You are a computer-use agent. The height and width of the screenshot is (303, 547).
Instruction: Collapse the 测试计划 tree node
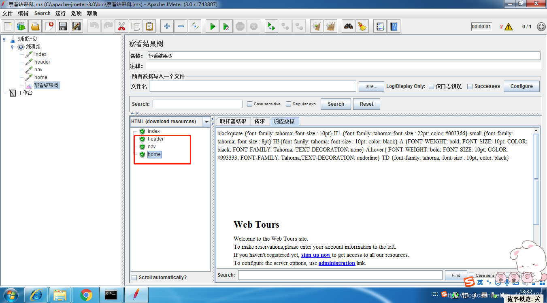[x=4, y=39]
